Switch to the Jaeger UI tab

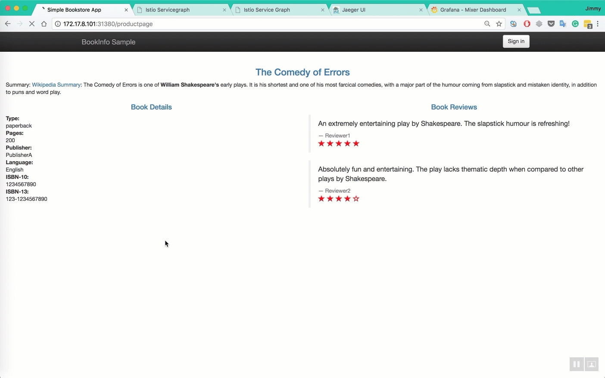pos(375,9)
